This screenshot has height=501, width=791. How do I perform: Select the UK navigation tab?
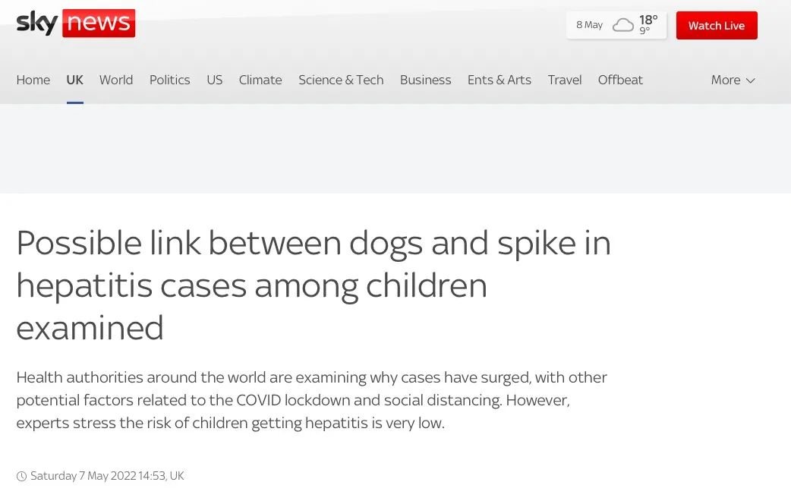point(74,80)
